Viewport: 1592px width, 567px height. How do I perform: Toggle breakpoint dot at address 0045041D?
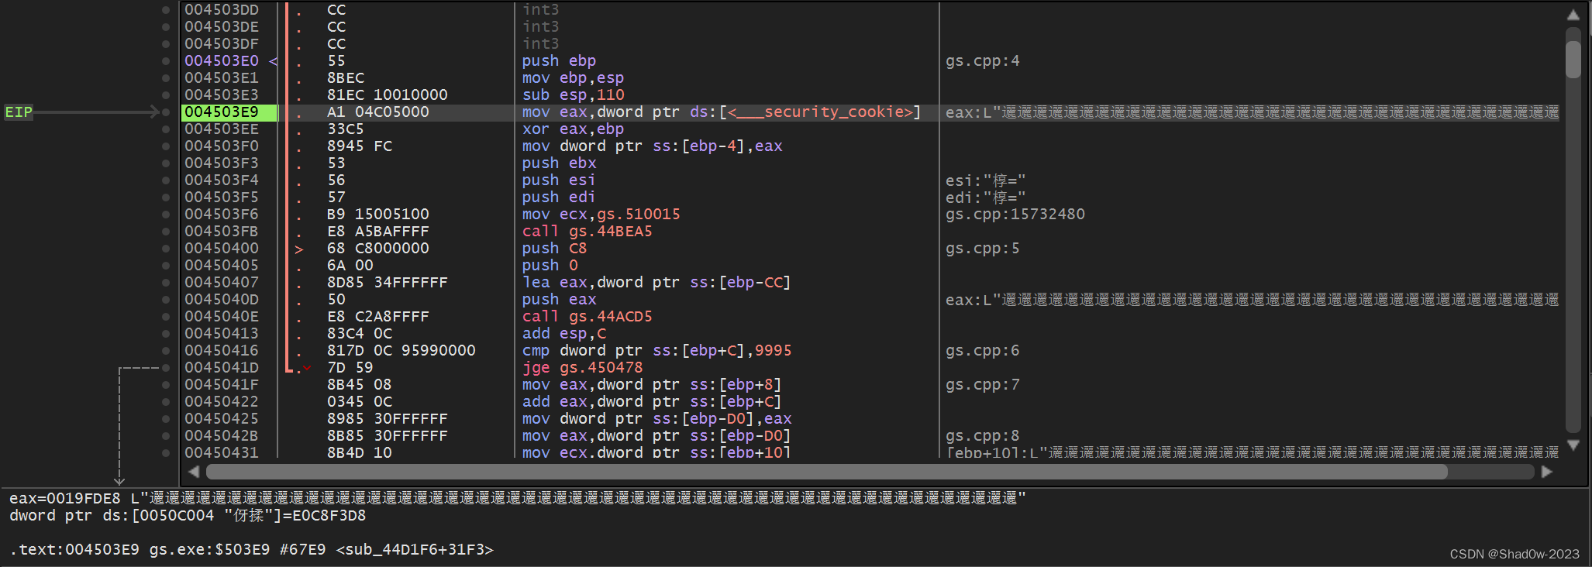[x=166, y=368]
